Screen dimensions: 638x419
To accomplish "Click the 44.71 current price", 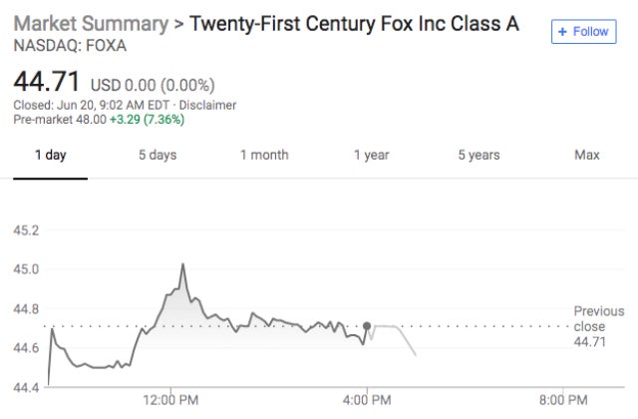I will click(46, 80).
